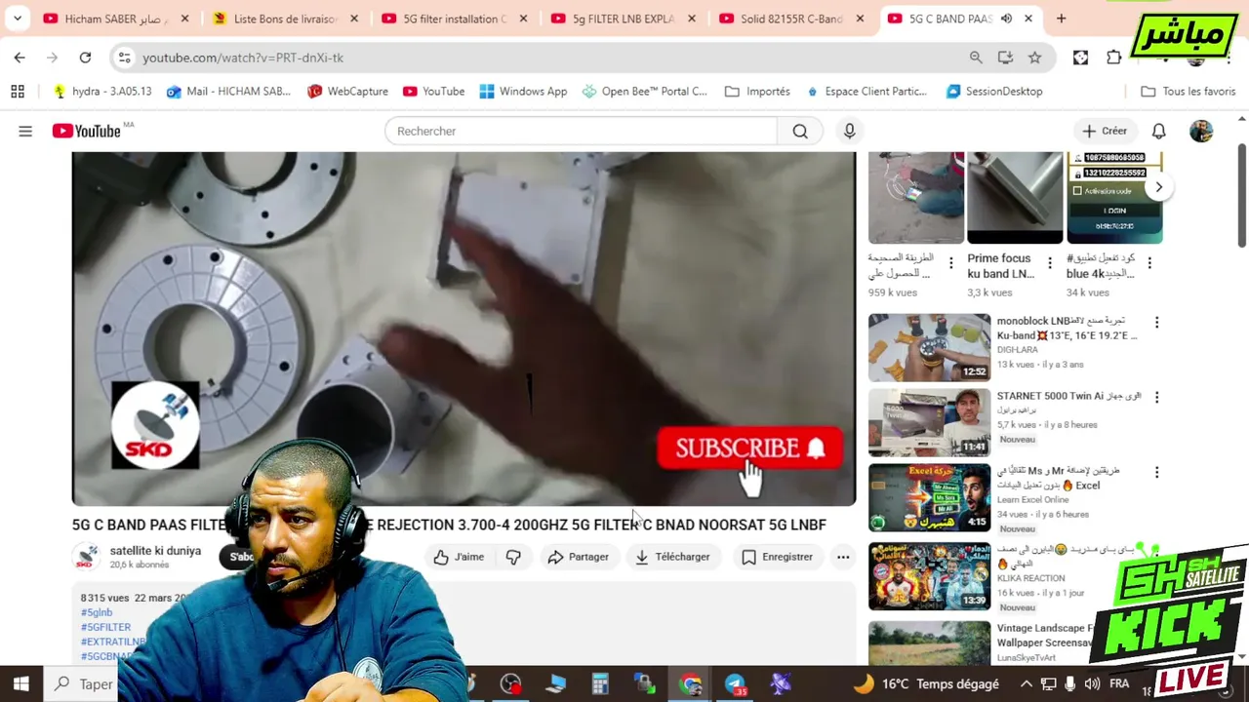Click the YouTube search magnifier button
The height and width of the screenshot is (702, 1249).
tap(800, 131)
